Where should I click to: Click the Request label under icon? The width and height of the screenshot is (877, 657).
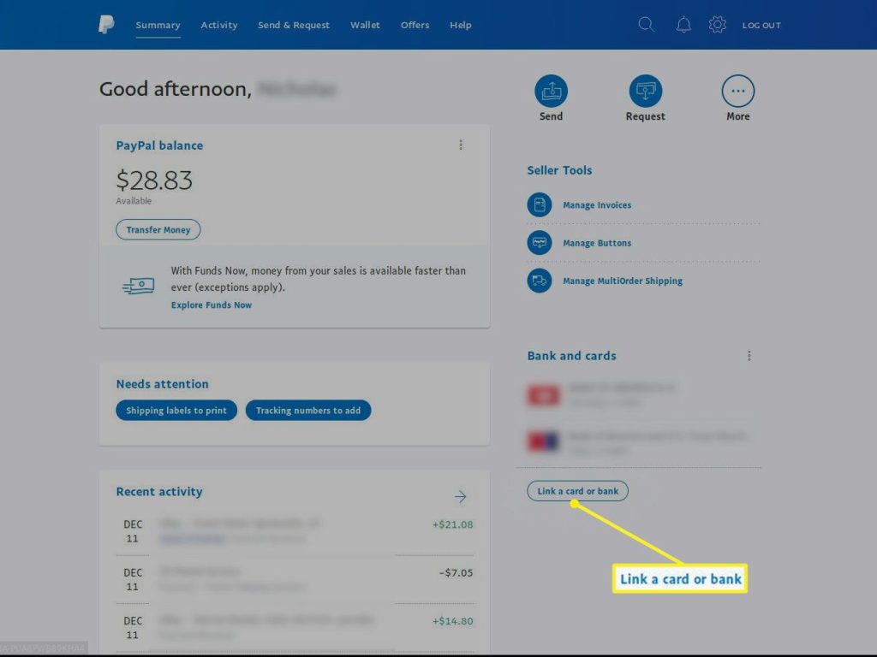[x=646, y=116]
